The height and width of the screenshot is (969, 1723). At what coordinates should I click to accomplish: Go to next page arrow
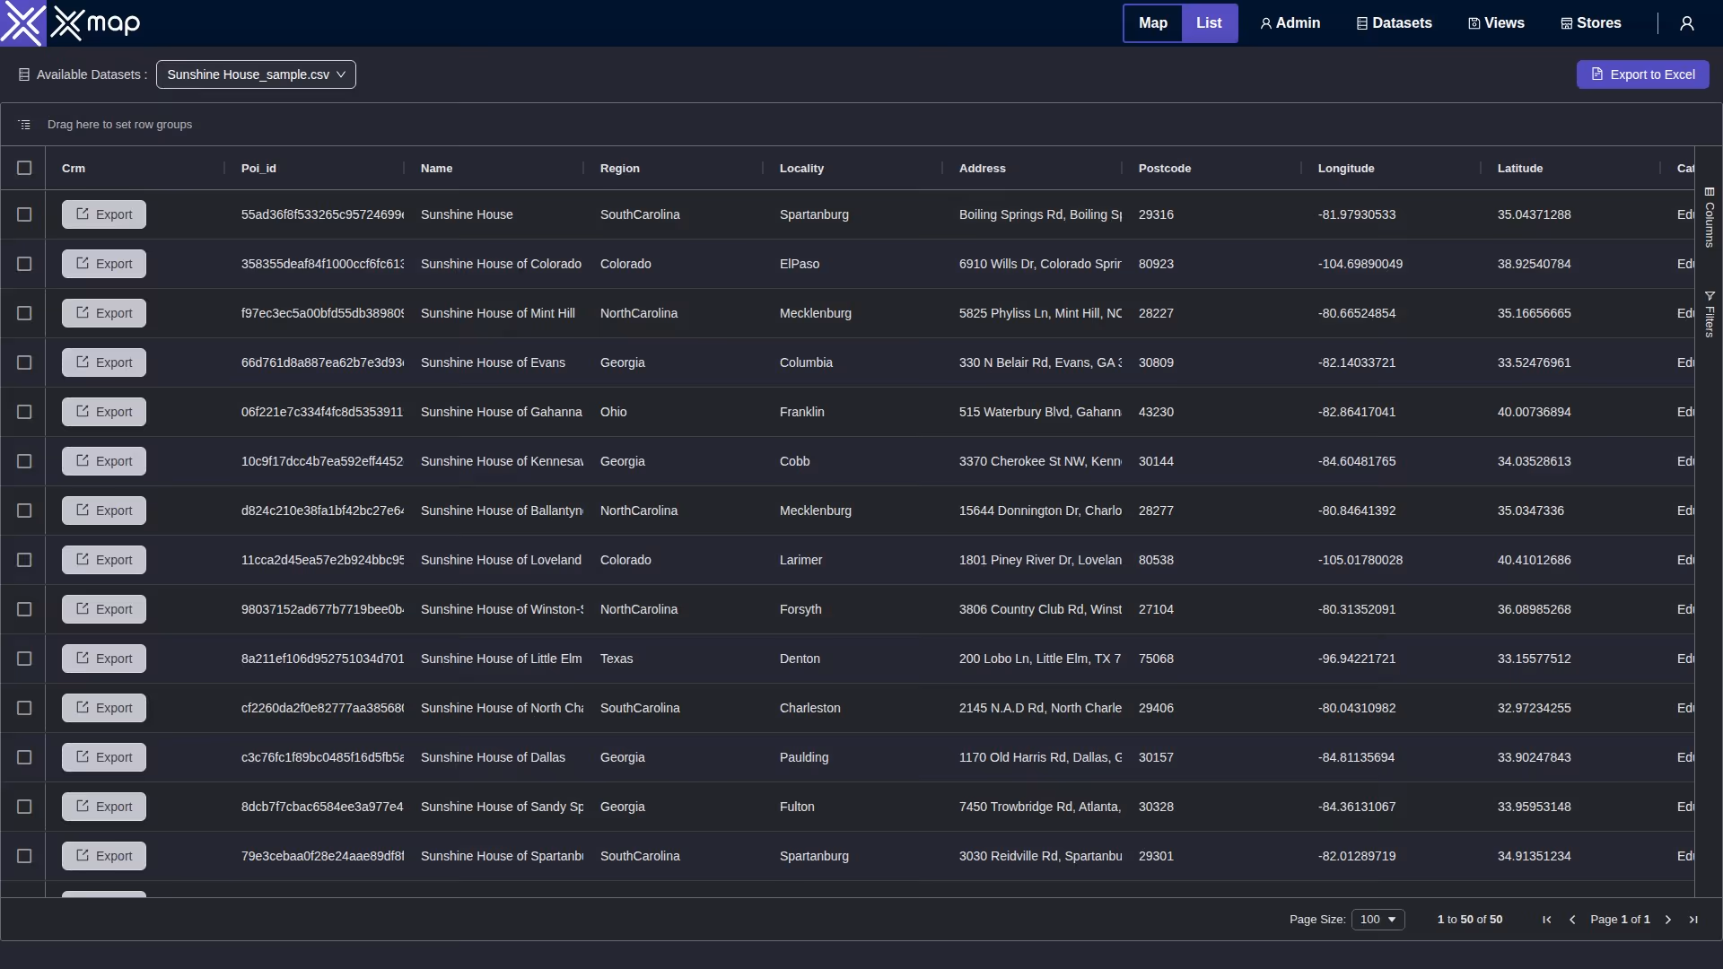click(x=1668, y=920)
